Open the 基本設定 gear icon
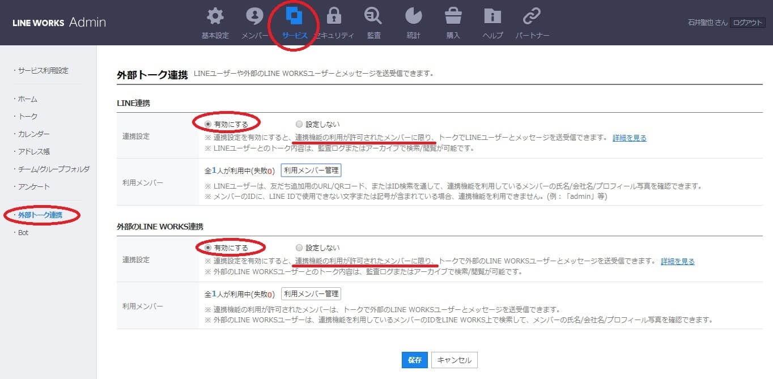 click(x=215, y=17)
